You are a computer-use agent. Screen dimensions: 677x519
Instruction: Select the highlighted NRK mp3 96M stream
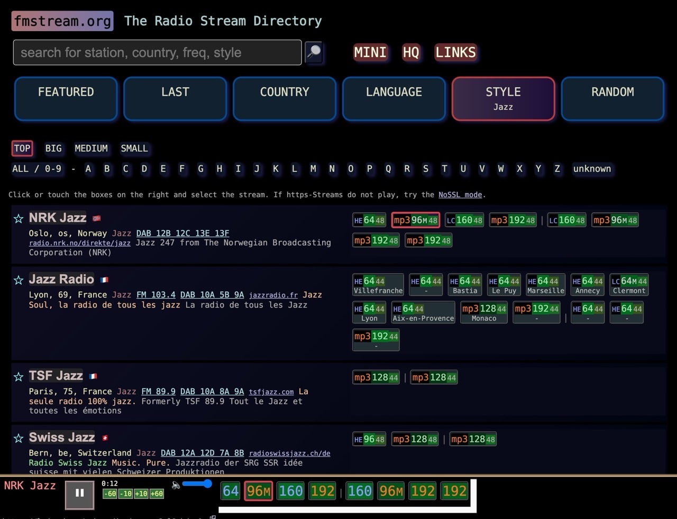tap(416, 220)
